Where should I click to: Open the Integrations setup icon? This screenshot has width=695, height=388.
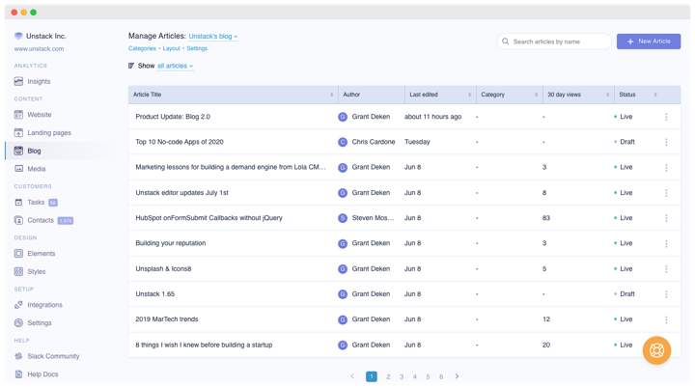pyautogui.click(x=18, y=305)
